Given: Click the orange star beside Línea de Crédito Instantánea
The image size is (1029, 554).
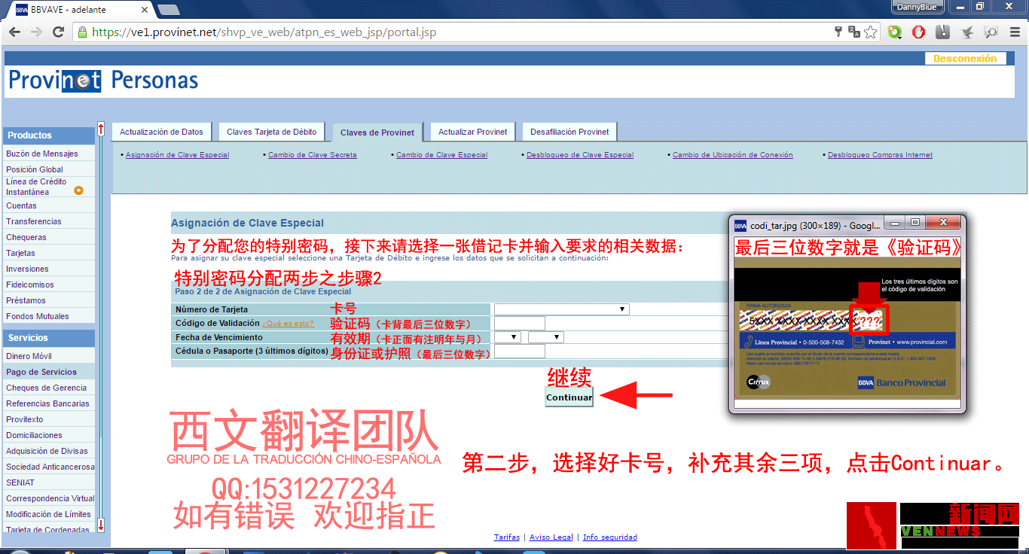Looking at the screenshot, I should [78, 190].
